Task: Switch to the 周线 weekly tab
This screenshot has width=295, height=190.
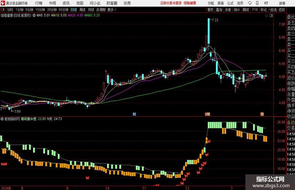Action: (x=82, y=10)
